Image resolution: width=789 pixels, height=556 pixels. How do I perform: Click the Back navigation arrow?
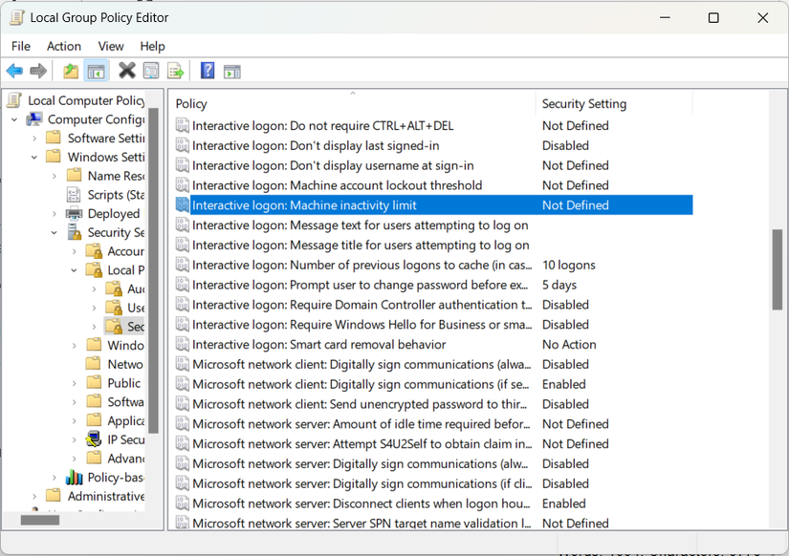coord(14,70)
